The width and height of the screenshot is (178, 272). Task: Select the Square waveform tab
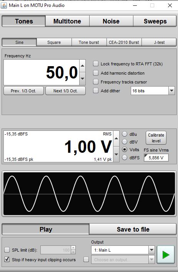tap(54, 42)
